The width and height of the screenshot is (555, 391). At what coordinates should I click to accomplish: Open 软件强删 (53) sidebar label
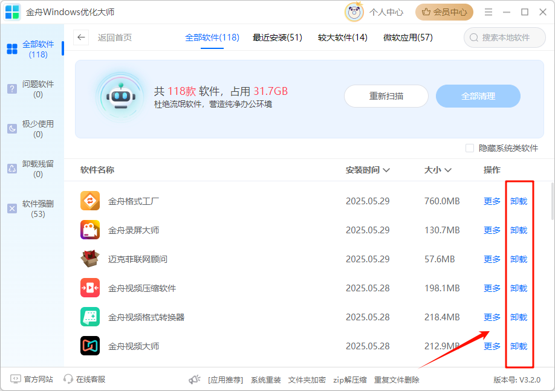[x=38, y=208]
